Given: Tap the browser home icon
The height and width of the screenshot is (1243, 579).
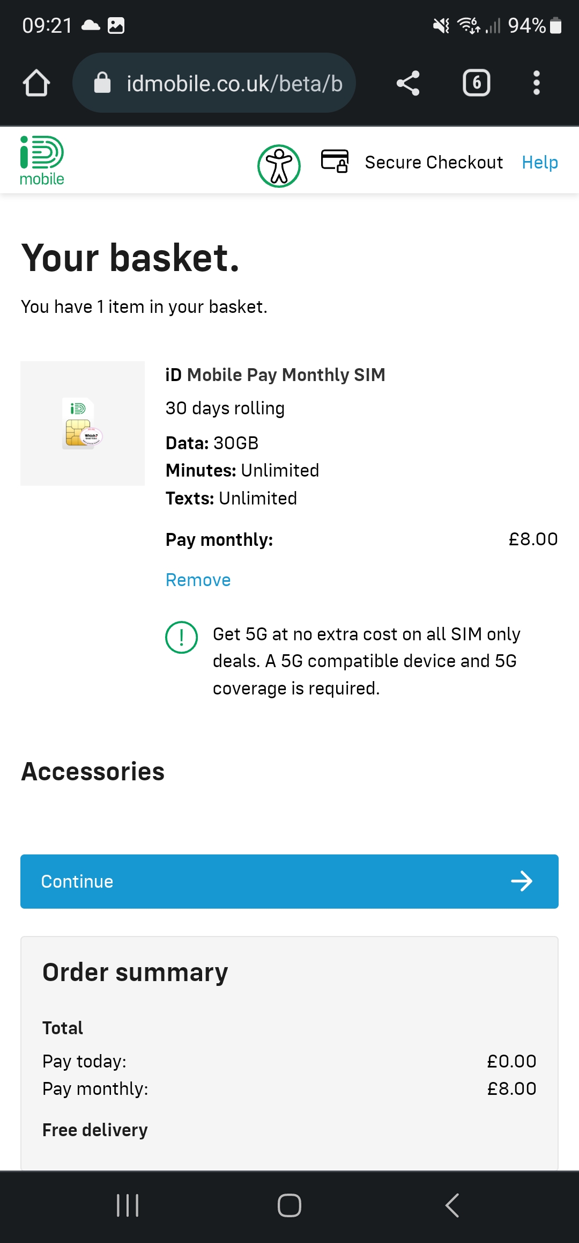Looking at the screenshot, I should (36, 83).
